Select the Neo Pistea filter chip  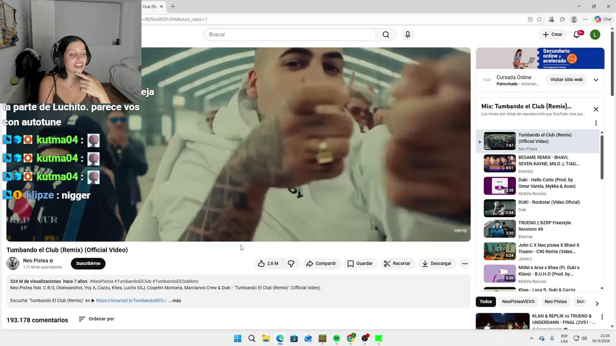[x=555, y=302]
